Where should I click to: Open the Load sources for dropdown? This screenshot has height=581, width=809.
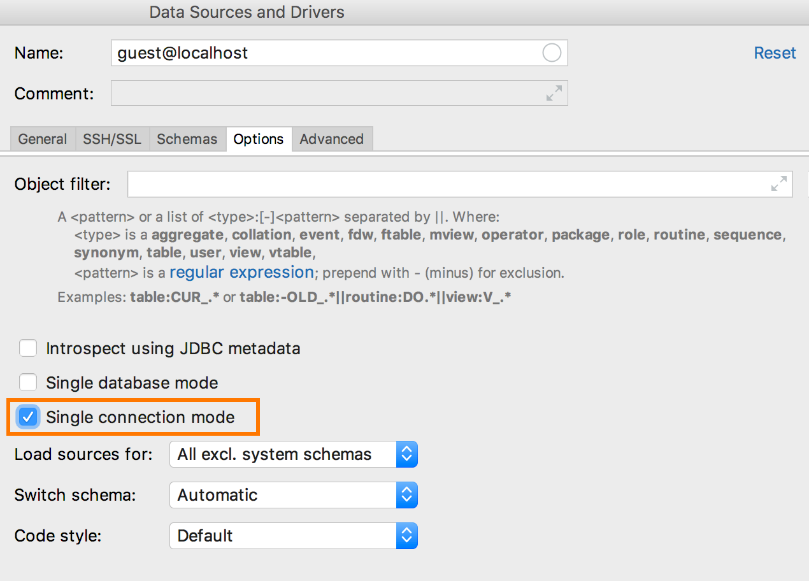(293, 455)
